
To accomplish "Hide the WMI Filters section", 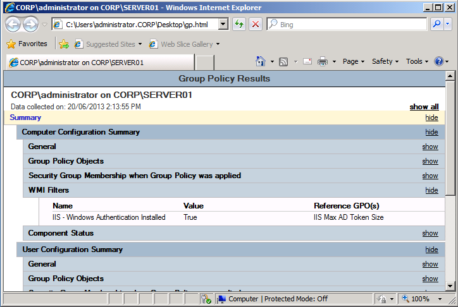I will [431, 190].
